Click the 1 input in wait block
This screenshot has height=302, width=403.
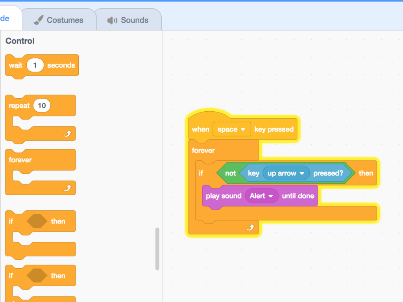(35, 65)
